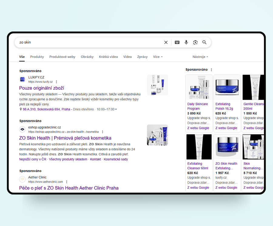
Task: Expand opening hours 10:00–17:00 dropdown
Action: [x=107, y=109]
